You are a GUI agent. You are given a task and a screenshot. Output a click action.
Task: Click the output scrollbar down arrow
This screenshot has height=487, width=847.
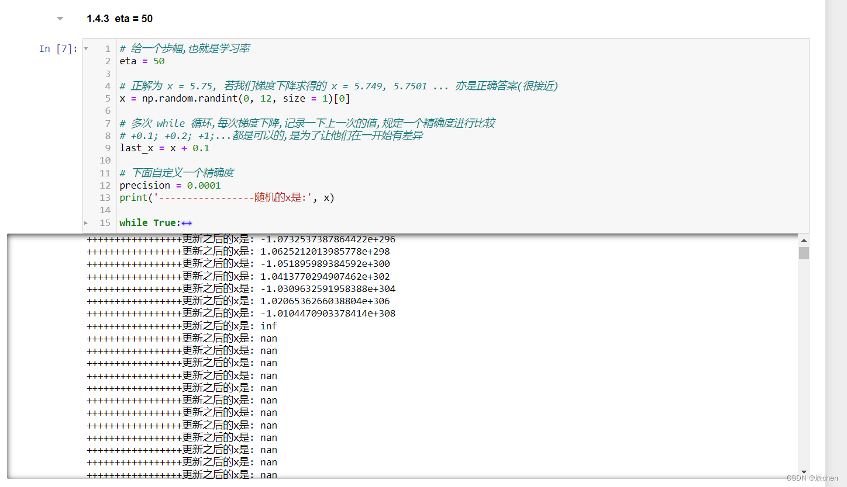pos(804,472)
